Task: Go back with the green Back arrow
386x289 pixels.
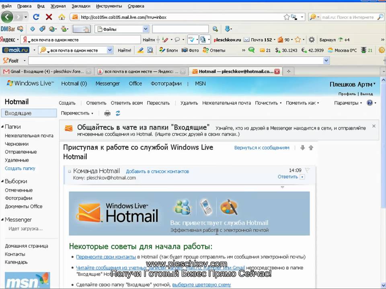Action: point(7,17)
